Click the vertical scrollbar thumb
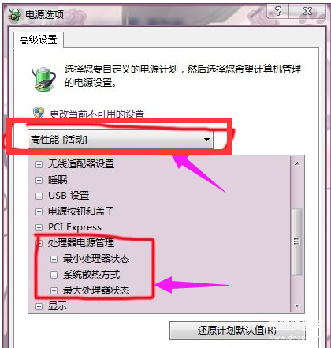 point(297,241)
